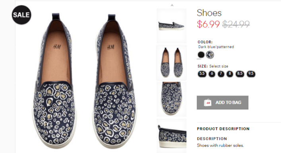Screen dimensions: 281x153
Task: View the heel detail thumbnail
Action: pyautogui.click(x=172, y=136)
